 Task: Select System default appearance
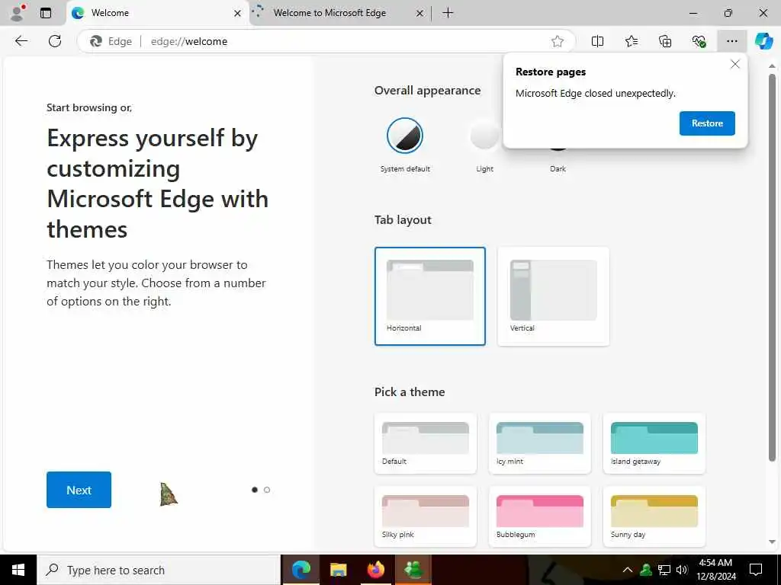click(x=405, y=136)
